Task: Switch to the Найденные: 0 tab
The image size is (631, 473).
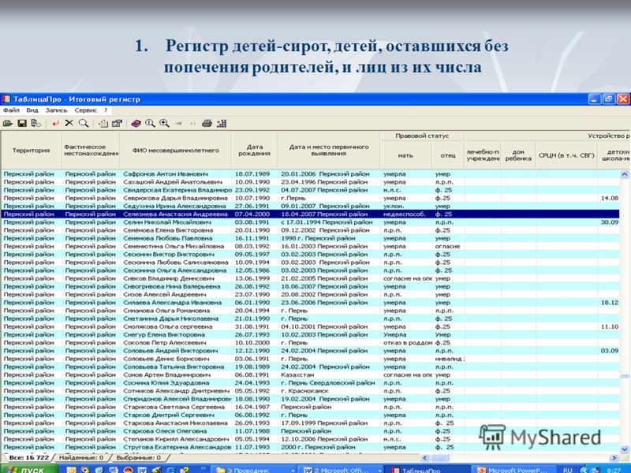Action: point(81,457)
